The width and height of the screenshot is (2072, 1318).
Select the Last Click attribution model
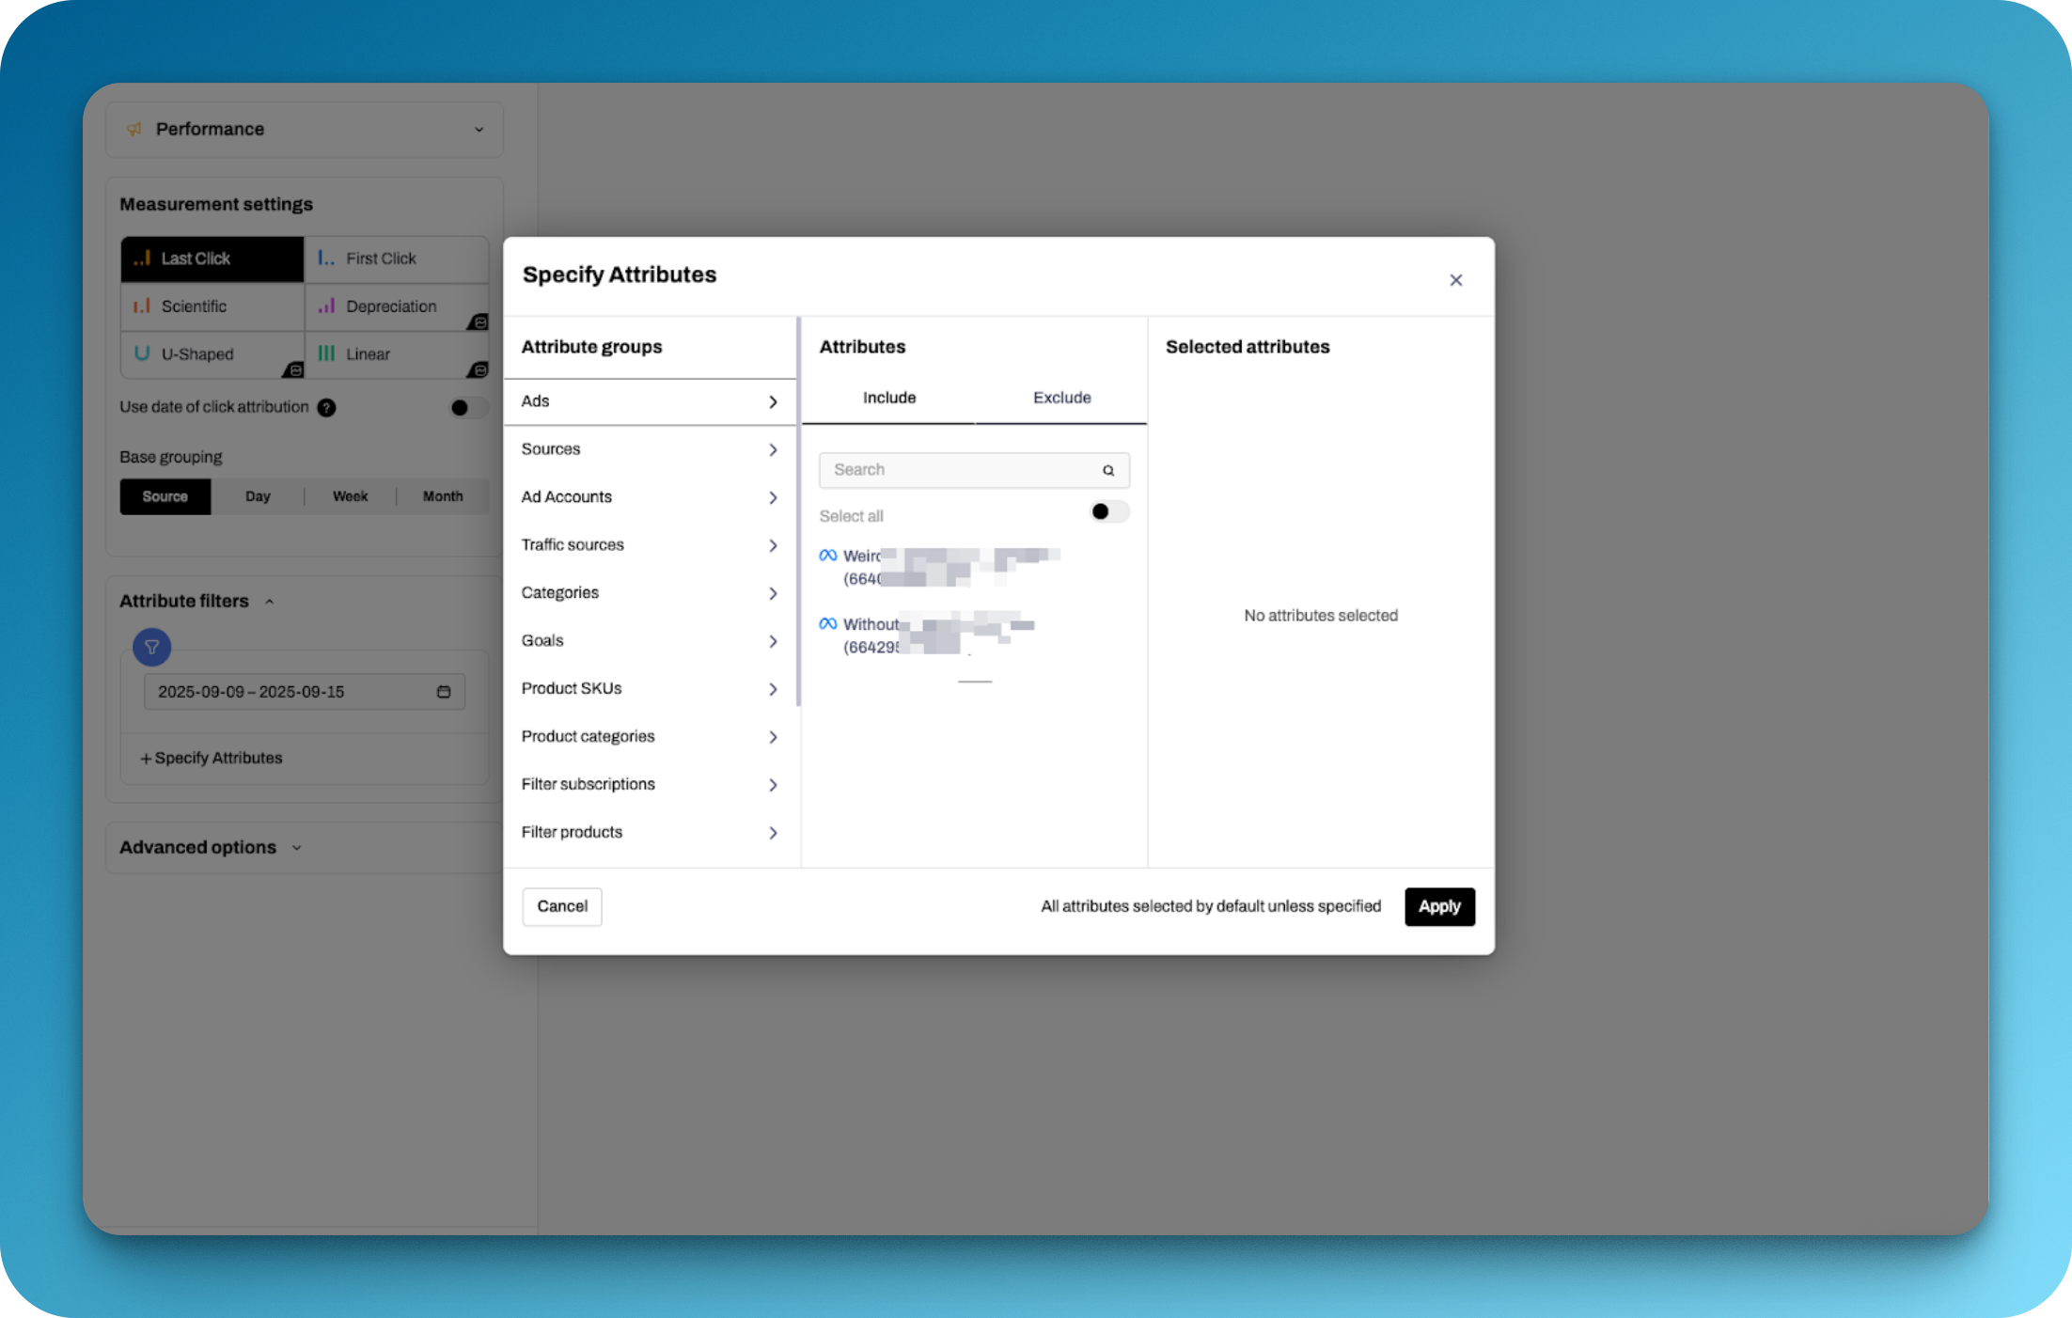pos(212,259)
